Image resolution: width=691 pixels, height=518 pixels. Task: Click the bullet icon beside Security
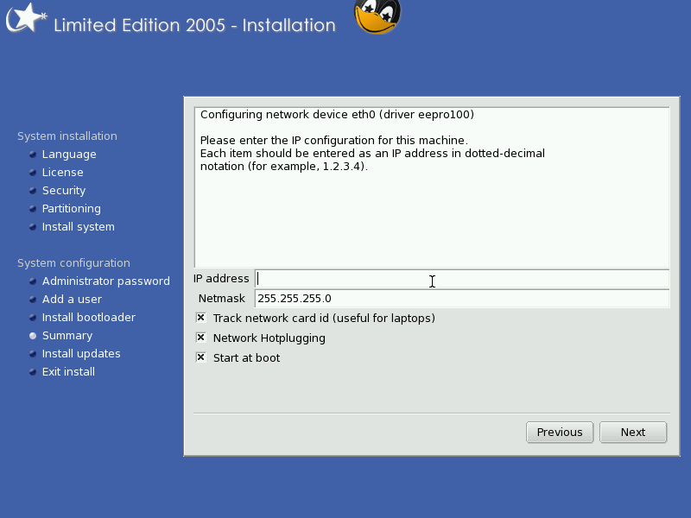pyautogui.click(x=33, y=190)
